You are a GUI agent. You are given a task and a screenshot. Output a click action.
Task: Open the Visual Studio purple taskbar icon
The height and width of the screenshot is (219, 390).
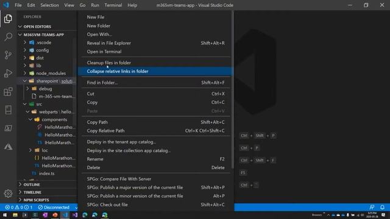click(x=75, y=215)
